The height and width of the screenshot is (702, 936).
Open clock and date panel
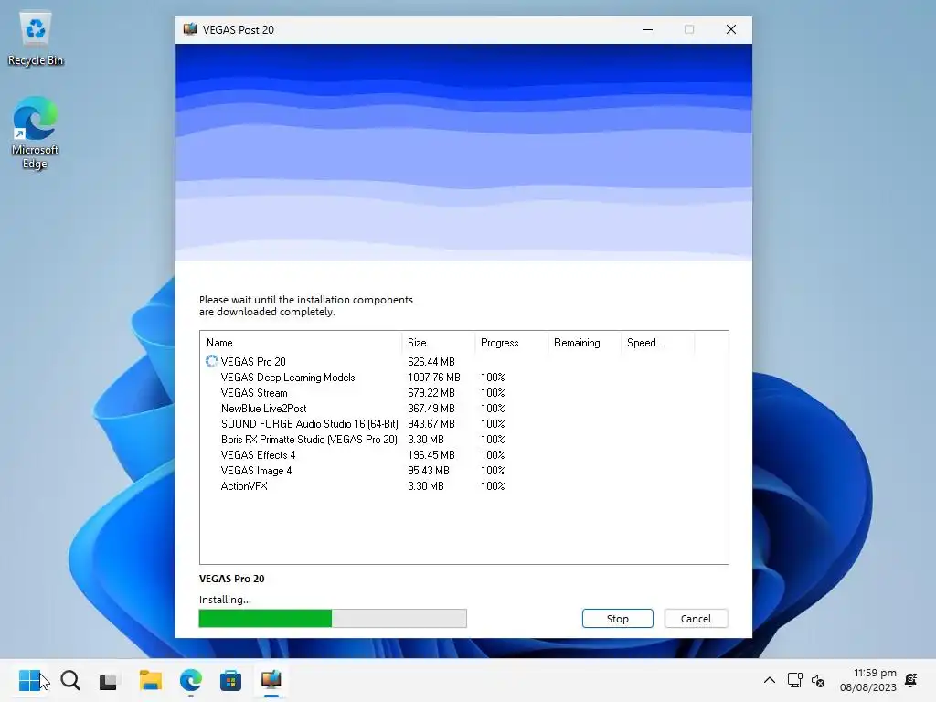tap(868, 680)
